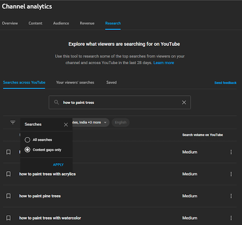Viewport: 242px width, 225px height.
Task: Open more options for 'paint pine trees' row
Action: point(231,196)
